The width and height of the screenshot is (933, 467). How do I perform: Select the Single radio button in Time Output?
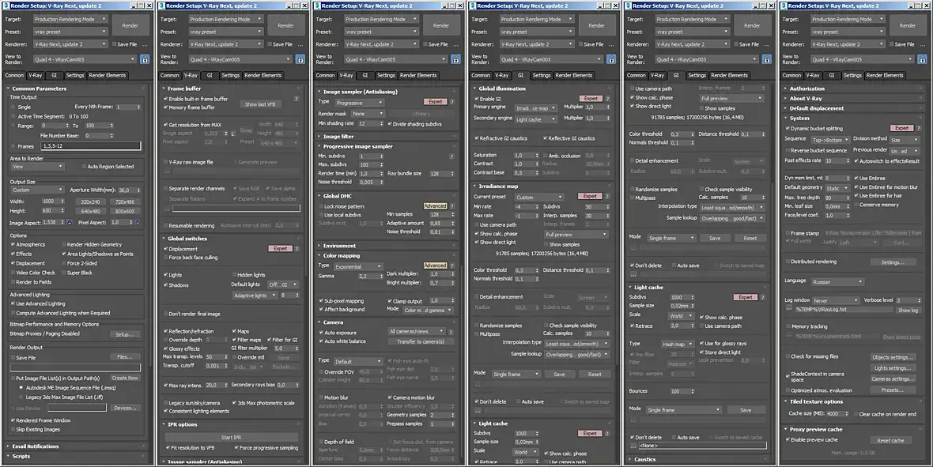(x=13, y=107)
